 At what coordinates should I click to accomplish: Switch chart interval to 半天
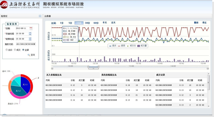tap(105, 23)
